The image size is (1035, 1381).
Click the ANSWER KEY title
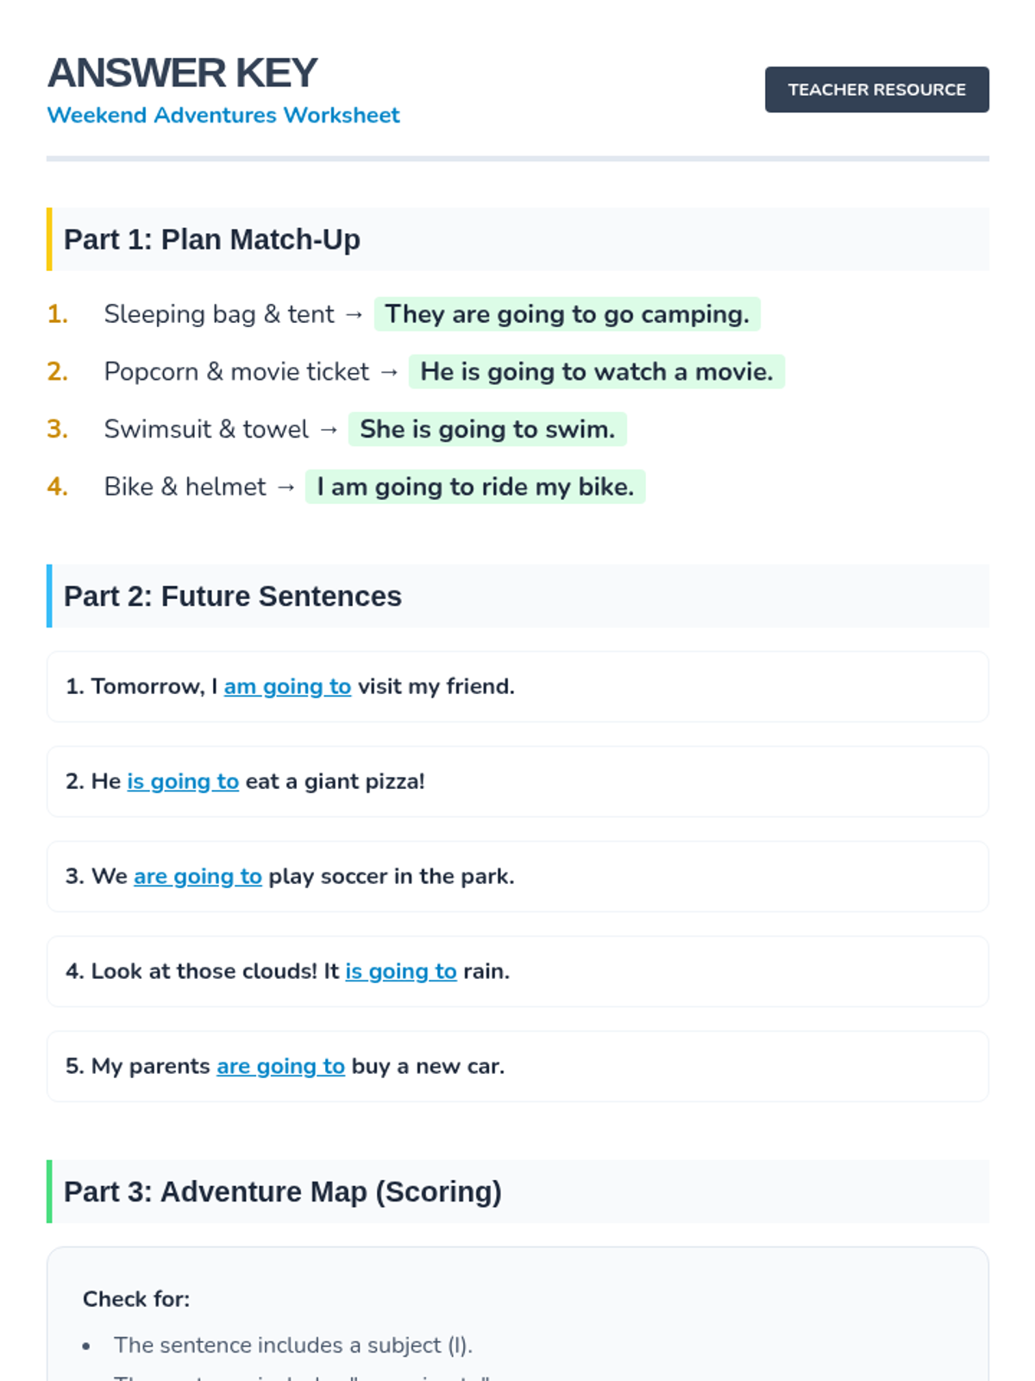182,73
